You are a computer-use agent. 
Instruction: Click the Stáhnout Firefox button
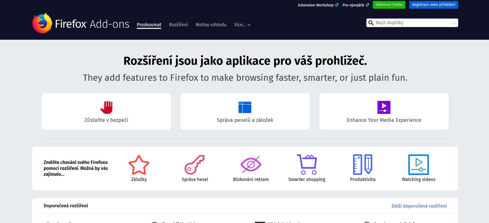coord(389,5)
